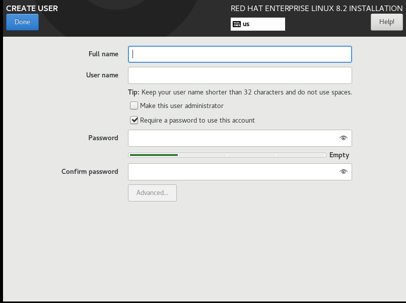Click the User name label

click(x=102, y=75)
